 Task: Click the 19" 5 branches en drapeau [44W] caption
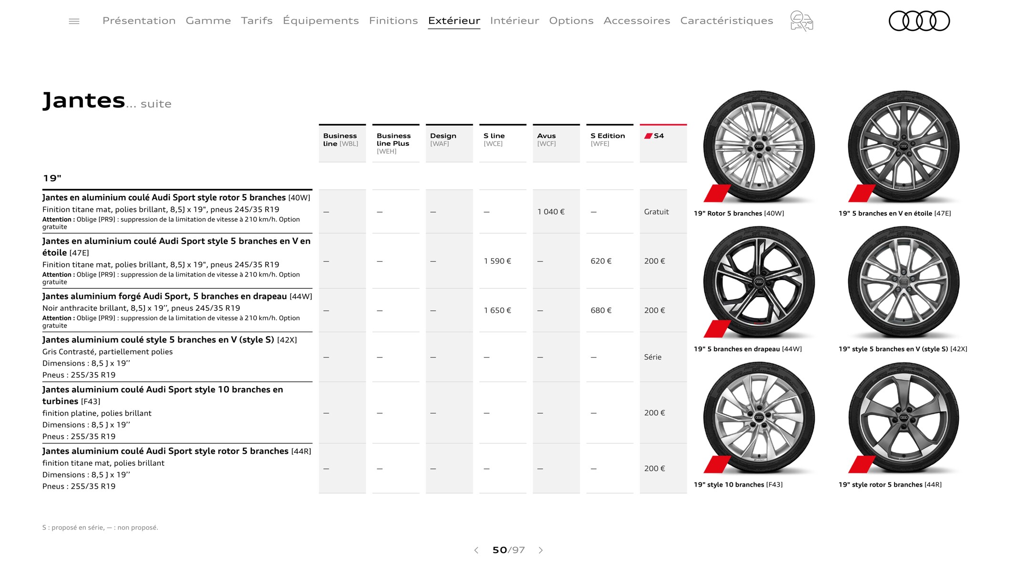(748, 349)
